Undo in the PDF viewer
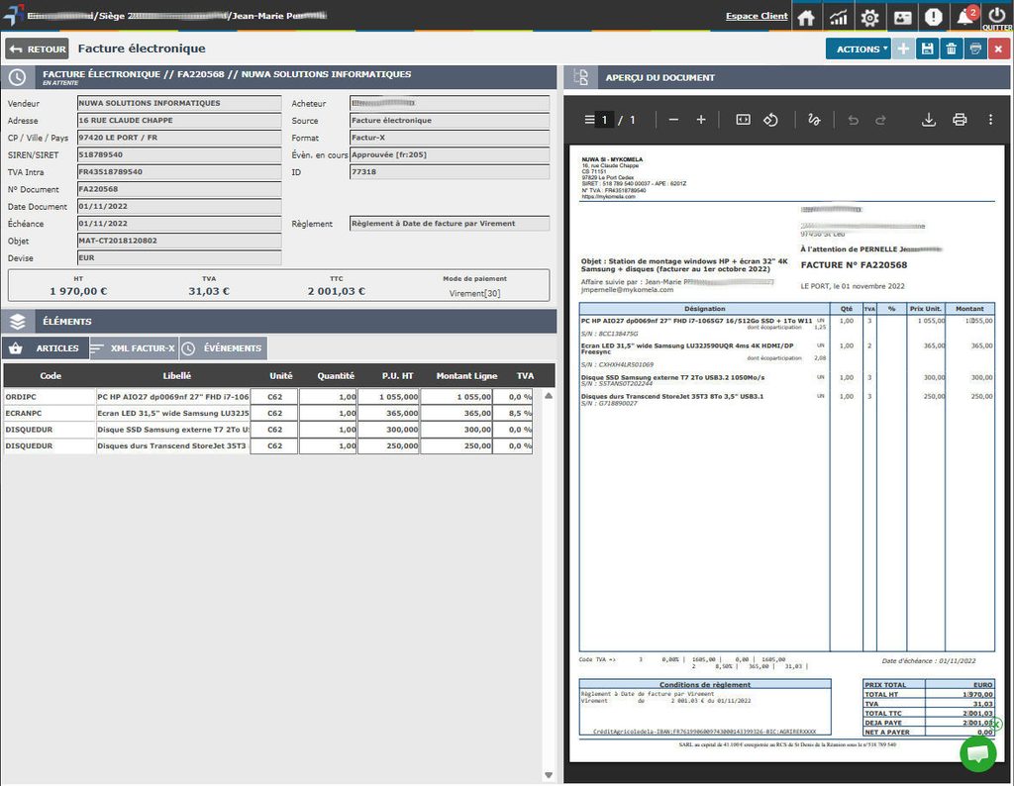 point(853,120)
